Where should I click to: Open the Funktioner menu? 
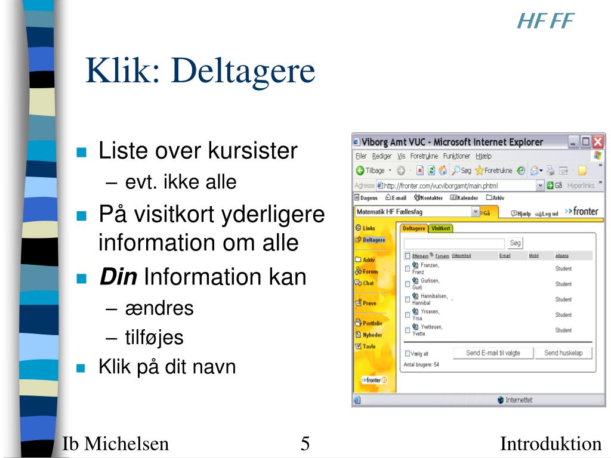456,156
